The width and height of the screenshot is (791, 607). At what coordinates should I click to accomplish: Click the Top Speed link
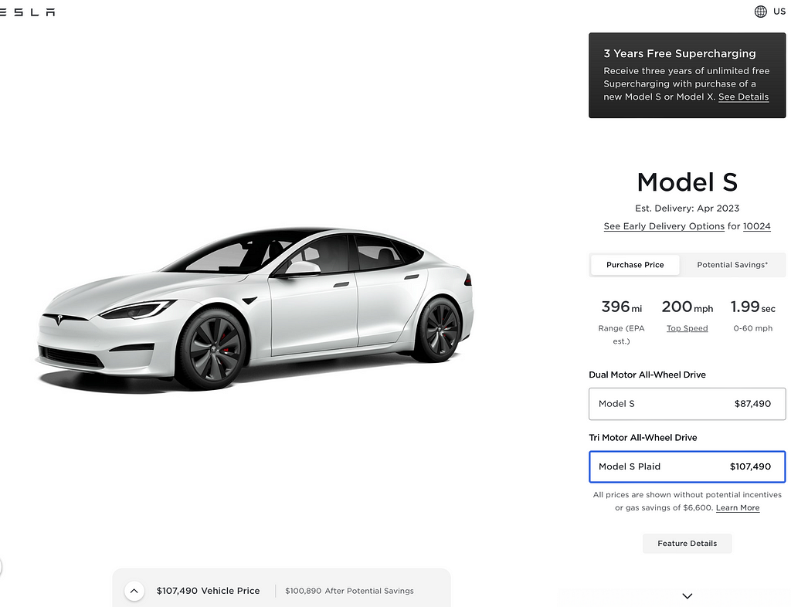coord(687,328)
